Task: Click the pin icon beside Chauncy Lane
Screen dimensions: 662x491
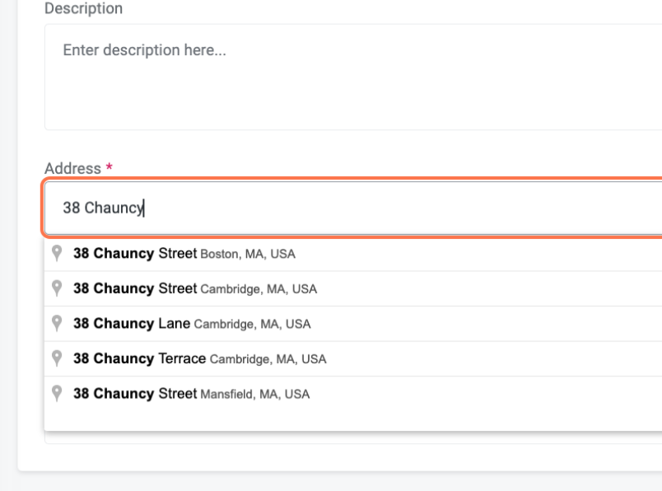Action: click(x=56, y=323)
